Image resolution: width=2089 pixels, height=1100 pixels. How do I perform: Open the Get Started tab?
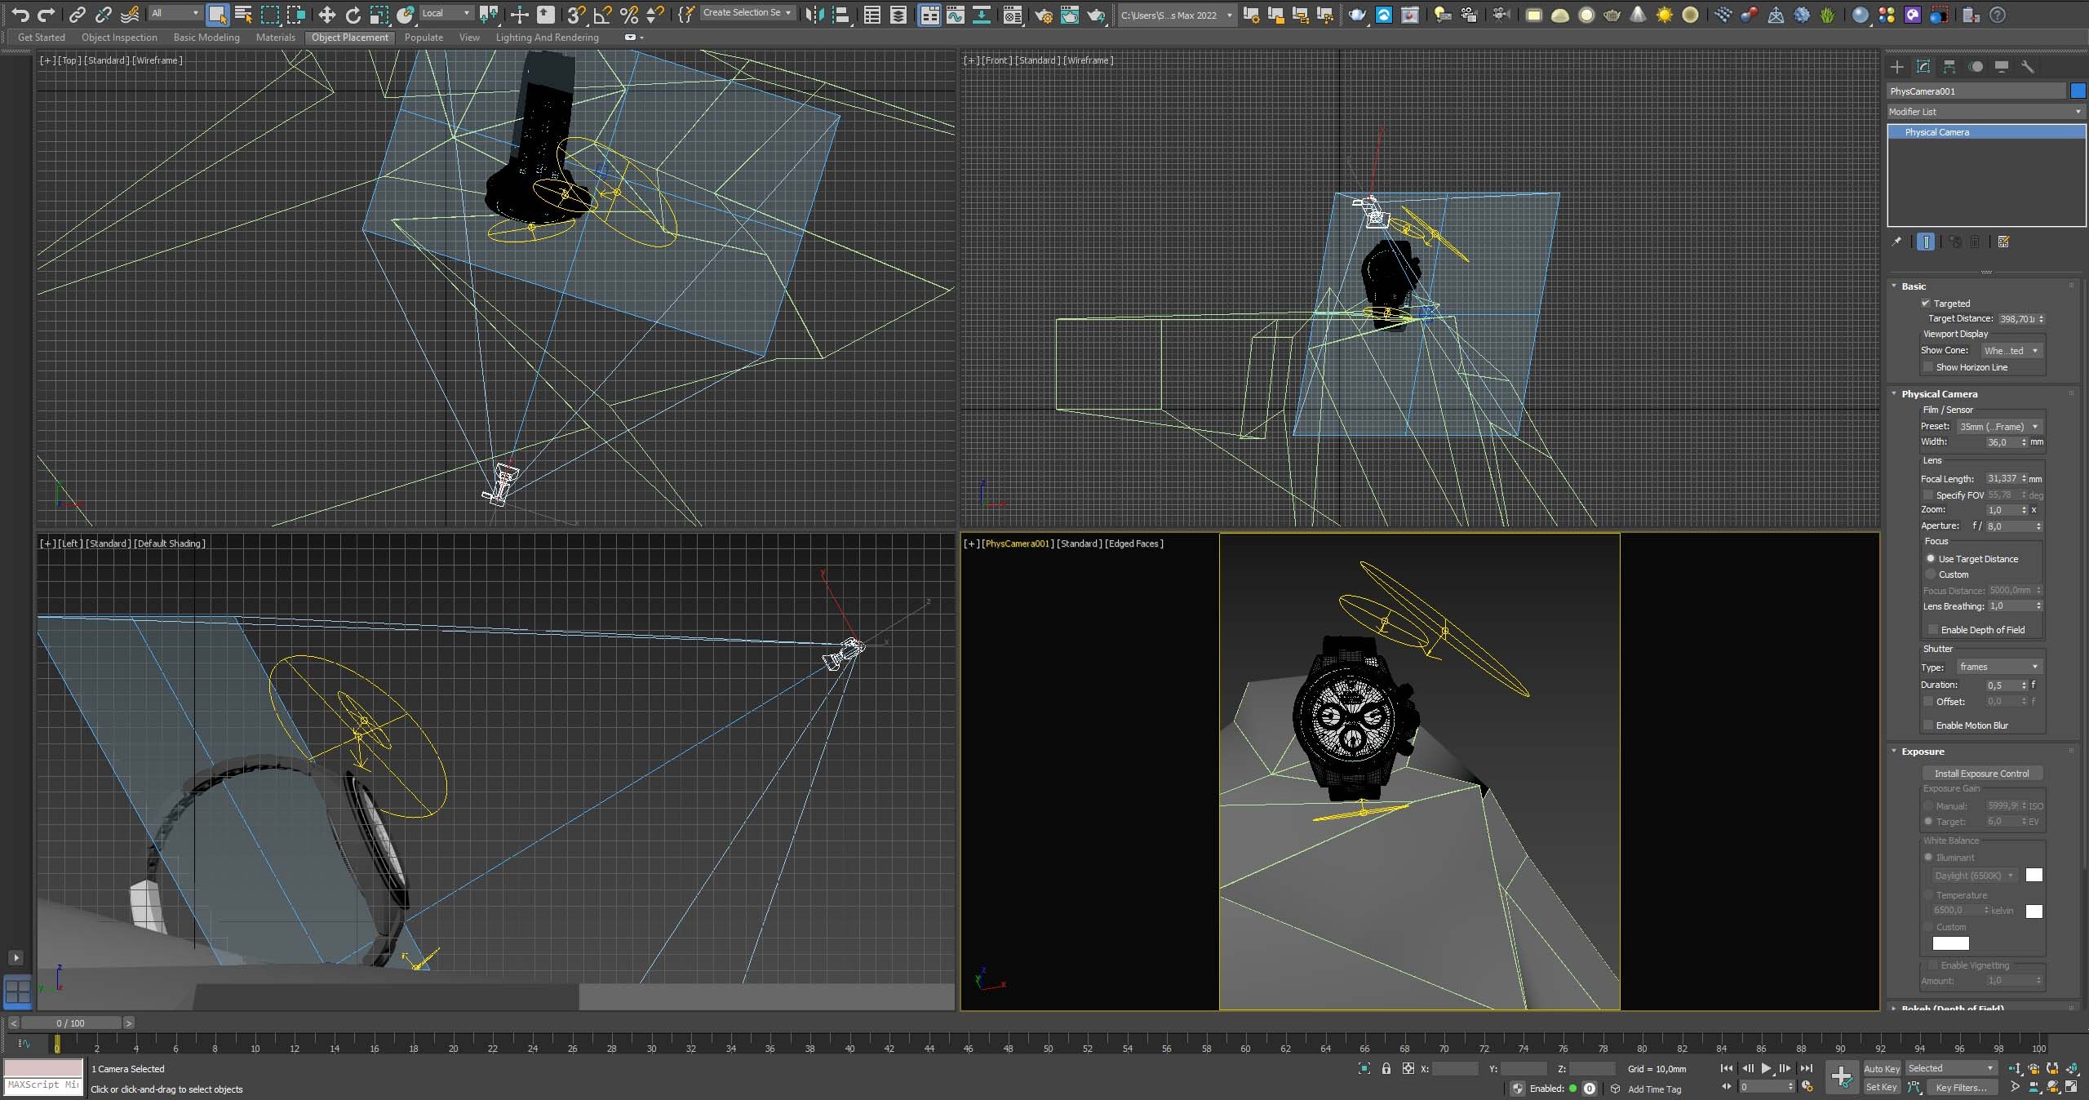[42, 38]
